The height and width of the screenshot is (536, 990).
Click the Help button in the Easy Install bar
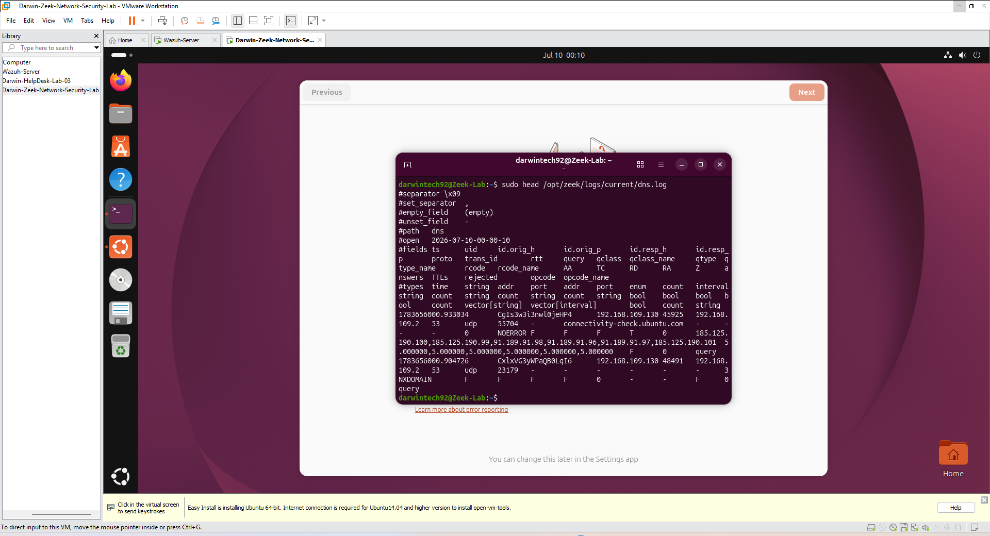(955, 508)
